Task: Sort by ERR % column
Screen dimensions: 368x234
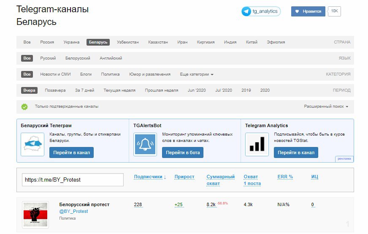Action: 285,177
